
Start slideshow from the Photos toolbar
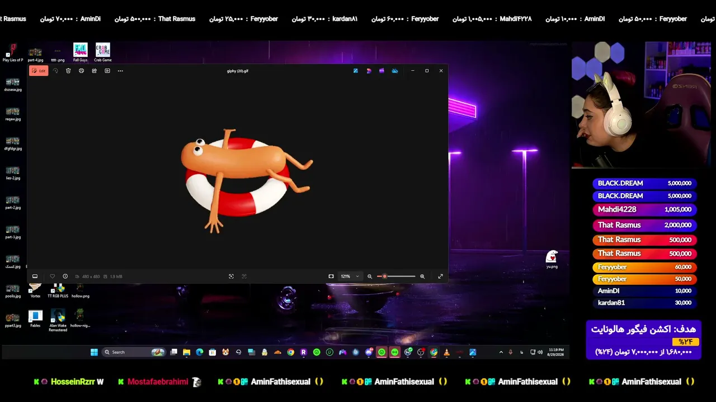107,71
